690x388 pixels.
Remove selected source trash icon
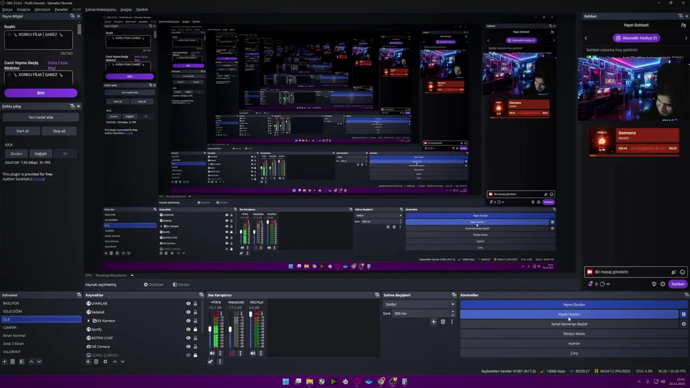96,362
